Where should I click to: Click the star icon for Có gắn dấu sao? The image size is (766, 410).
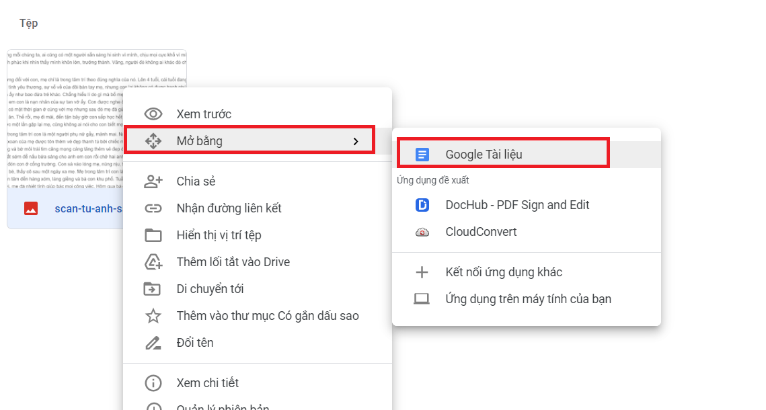tap(153, 316)
